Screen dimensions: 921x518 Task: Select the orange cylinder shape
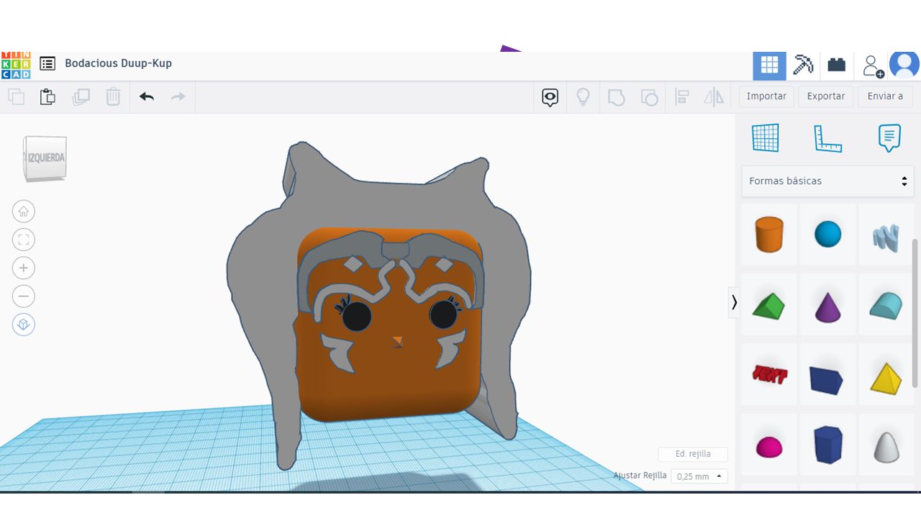(x=769, y=235)
